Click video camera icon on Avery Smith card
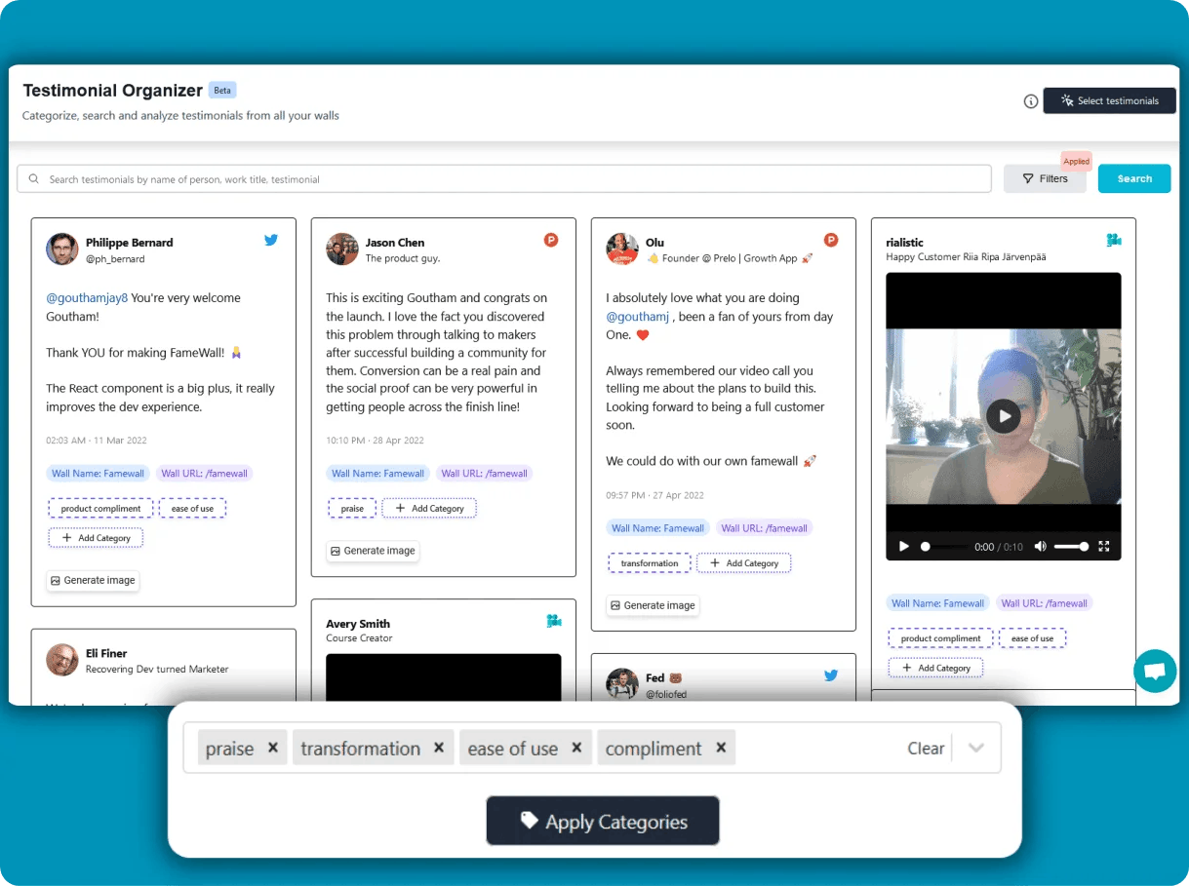The height and width of the screenshot is (886, 1189). point(554,621)
